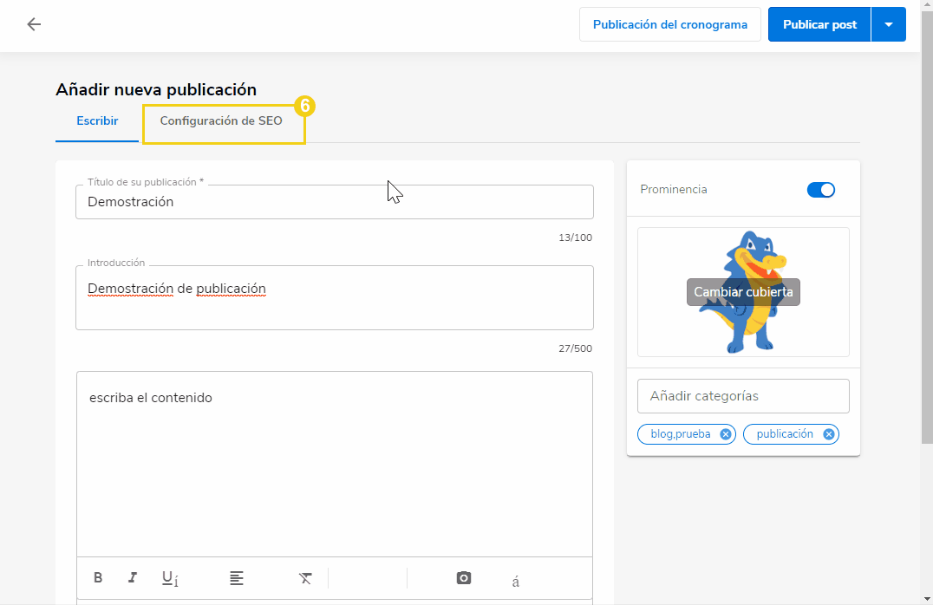Open the Configuración de SEO tab
933x605 pixels.
tap(221, 120)
